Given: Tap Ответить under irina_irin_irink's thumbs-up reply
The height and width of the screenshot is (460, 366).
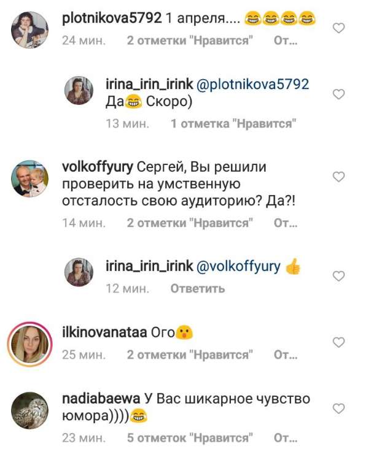Looking at the screenshot, I should click(x=198, y=289).
